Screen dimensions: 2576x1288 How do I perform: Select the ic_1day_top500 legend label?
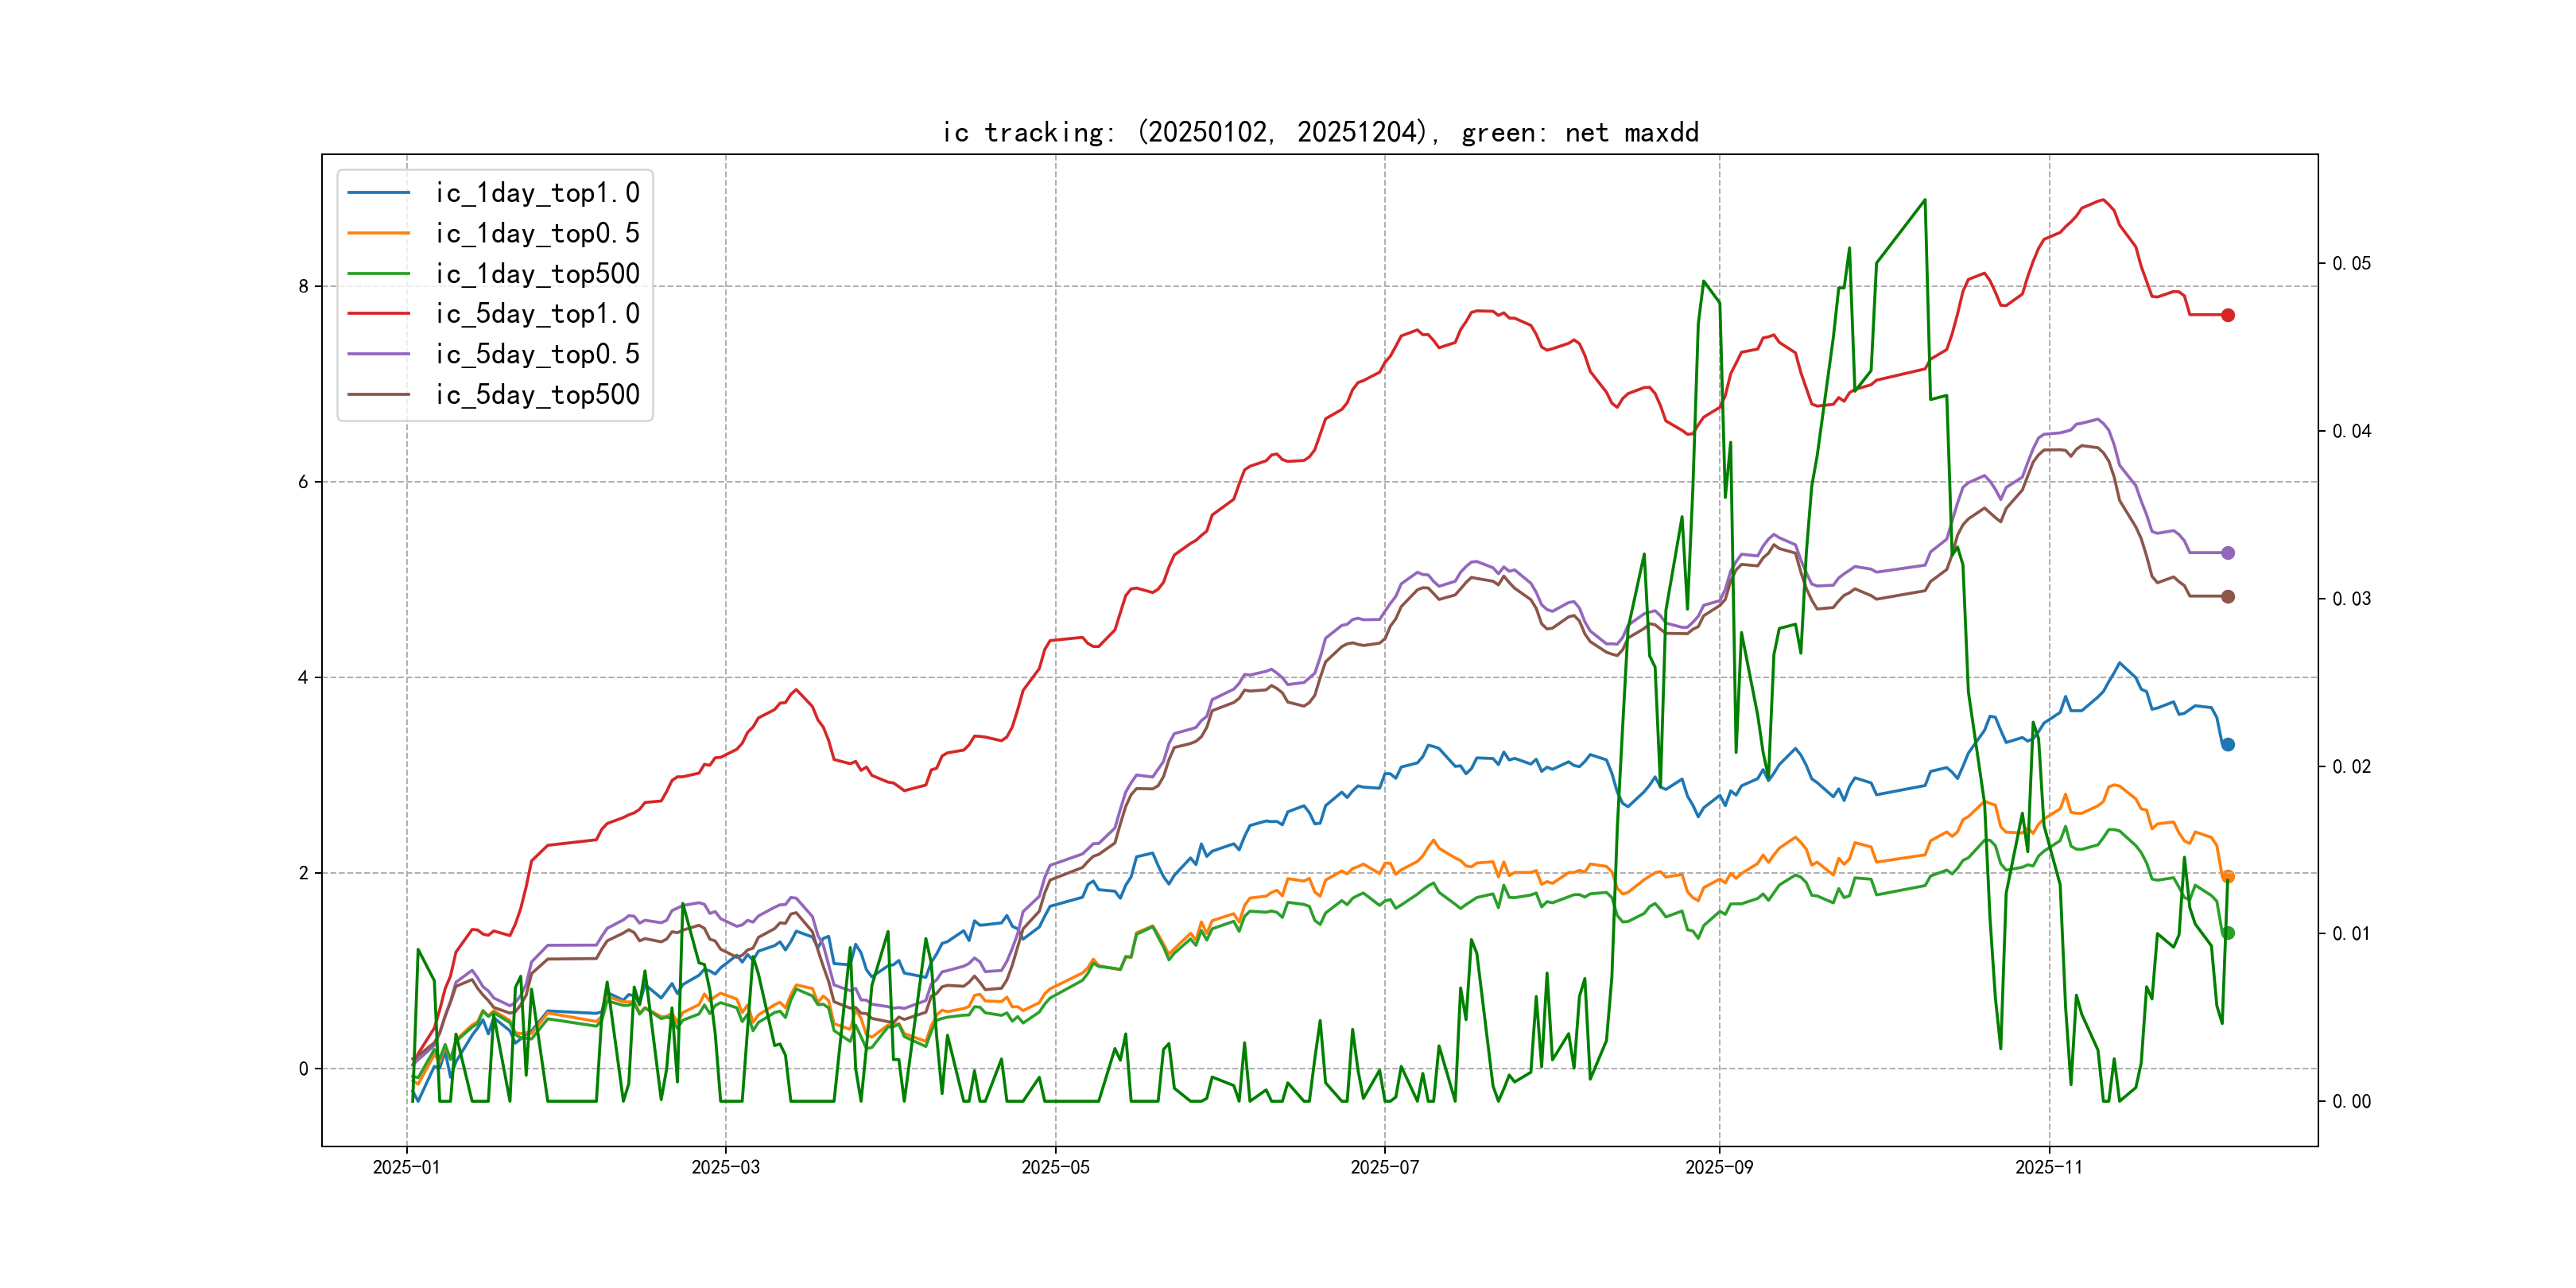tap(537, 274)
